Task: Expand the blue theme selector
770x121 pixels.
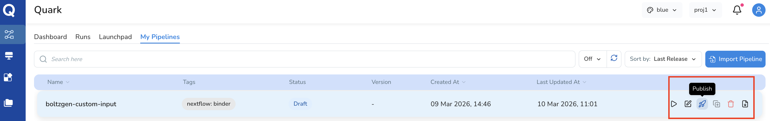Action: 662,10
